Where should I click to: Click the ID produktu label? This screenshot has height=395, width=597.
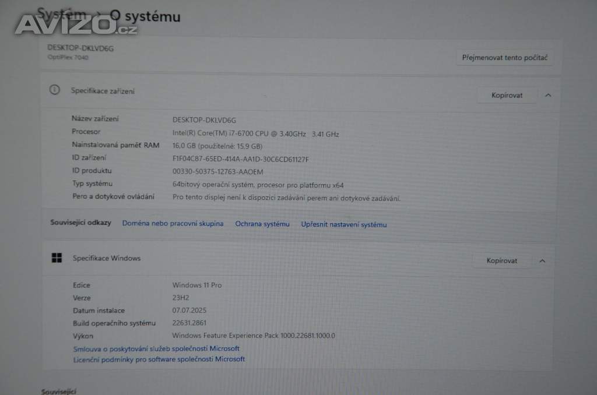click(x=92, y=171)
